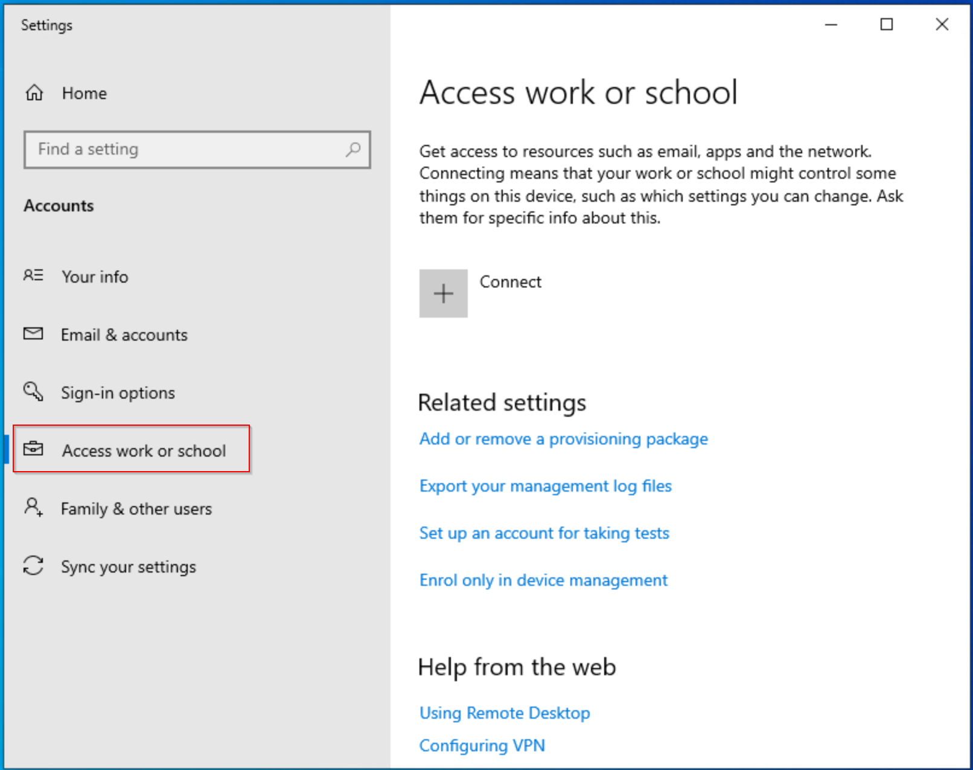Click the Access work or school briefcase icon
The image size is (973, 770).
(x=33, y=450)
